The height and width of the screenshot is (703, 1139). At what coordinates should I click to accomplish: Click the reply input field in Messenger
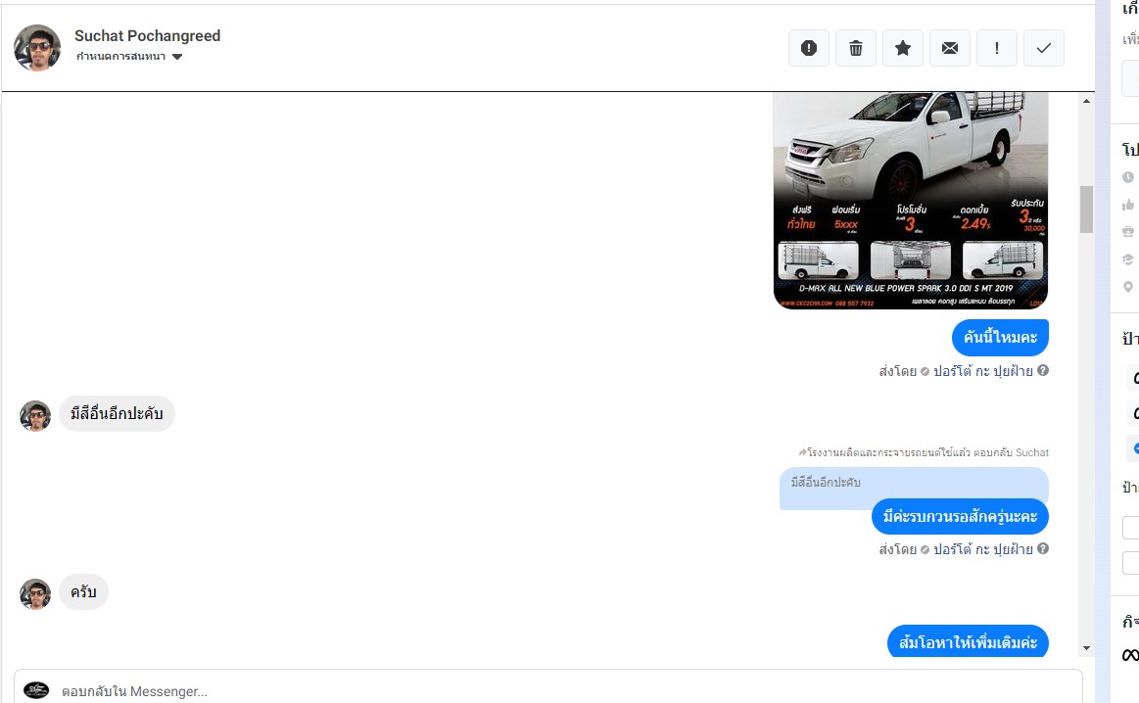coord(547,690)
